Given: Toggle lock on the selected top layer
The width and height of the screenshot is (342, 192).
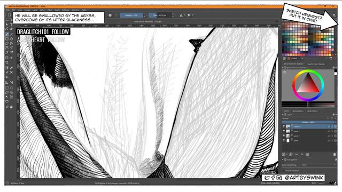Looking at the screenshot, I should pos(329,126).
